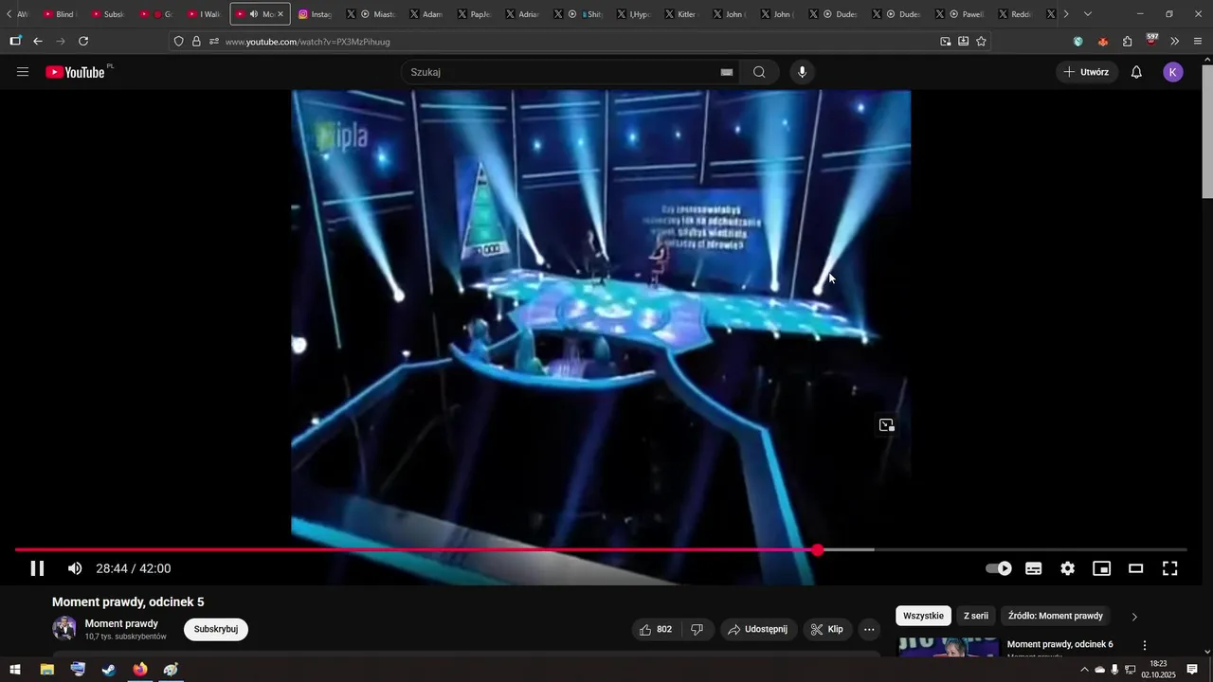Open options menu for odcinek 6 video

click(x=1145, y=645)
